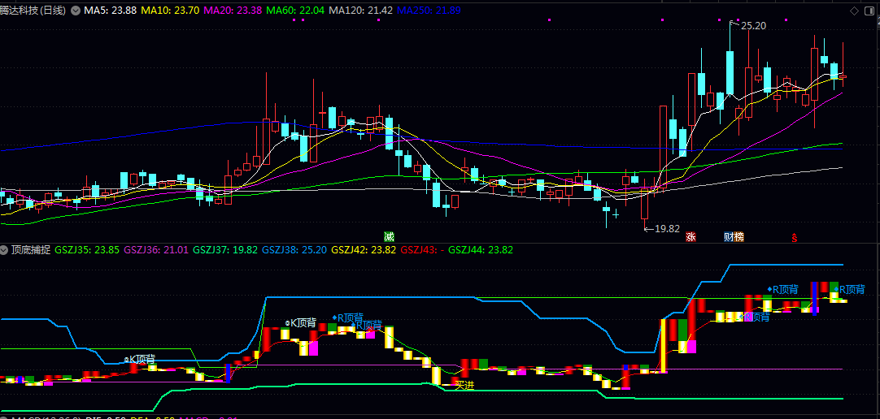Click the green MA60: 22.04 label

point(295,11)
